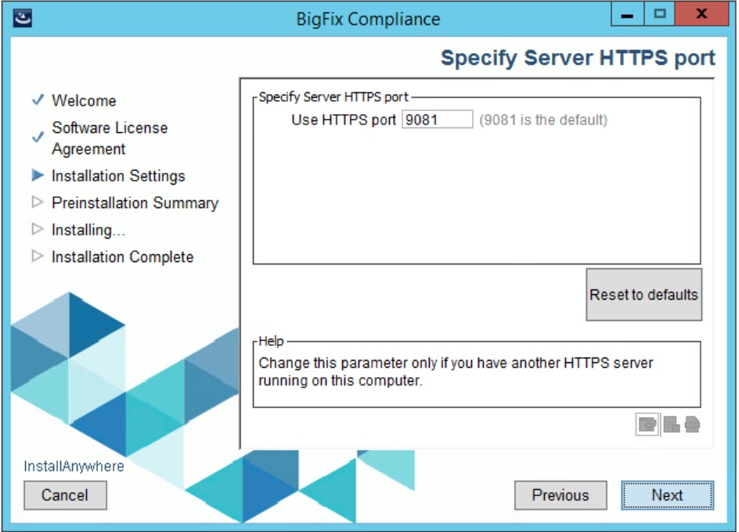Focus the HTTPS port input field
Viewport: 739px width, 532px height.
click(437, 119)
